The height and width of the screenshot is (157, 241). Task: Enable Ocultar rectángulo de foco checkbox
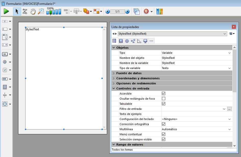coord(164,99)
